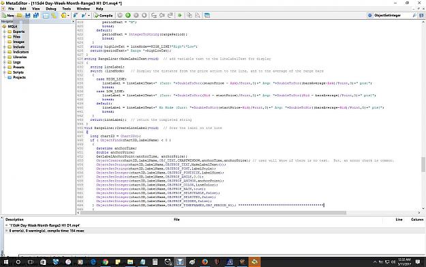The image size is (426, 267).
Task: Open the Window menu
Action: tap(83, 9)
